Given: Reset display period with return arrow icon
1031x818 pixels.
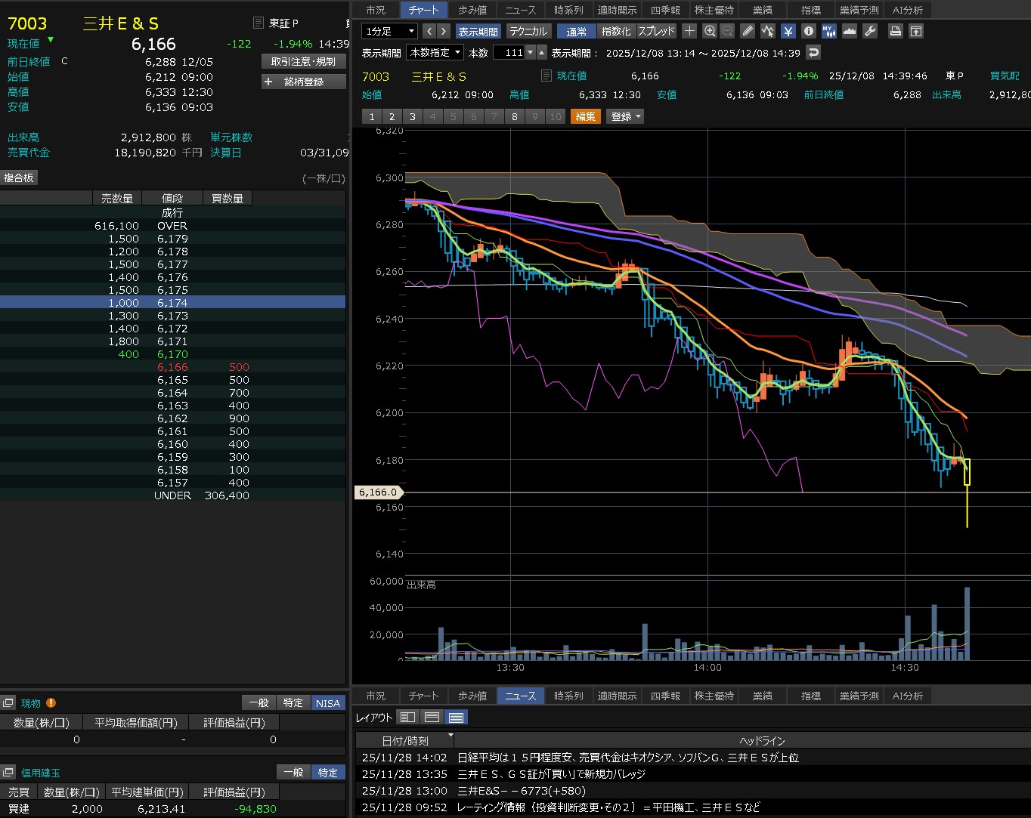Looking at the screenshot, I should tap(813, 52).
